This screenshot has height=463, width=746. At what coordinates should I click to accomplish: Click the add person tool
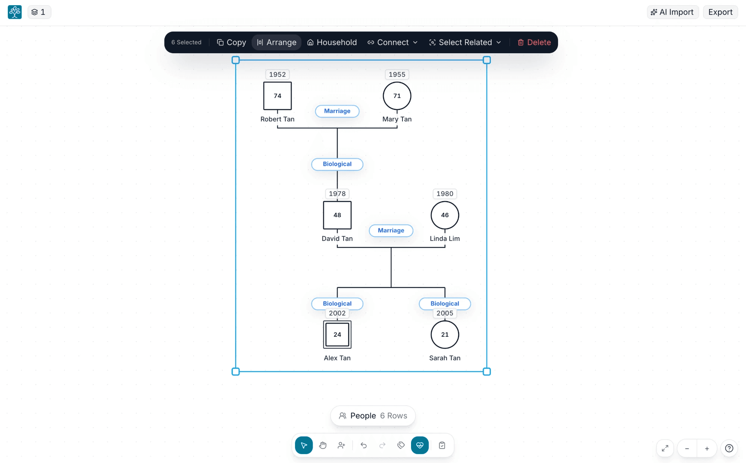(x=341, y=445)
